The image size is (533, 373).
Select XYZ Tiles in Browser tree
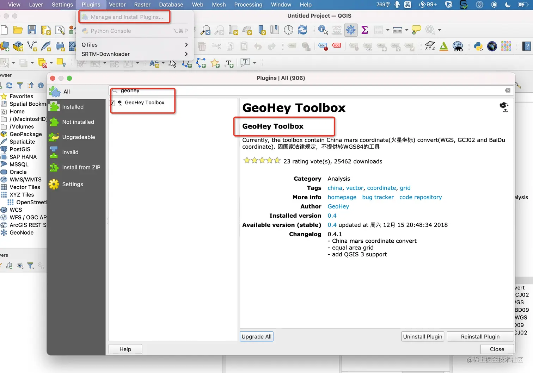22,195
